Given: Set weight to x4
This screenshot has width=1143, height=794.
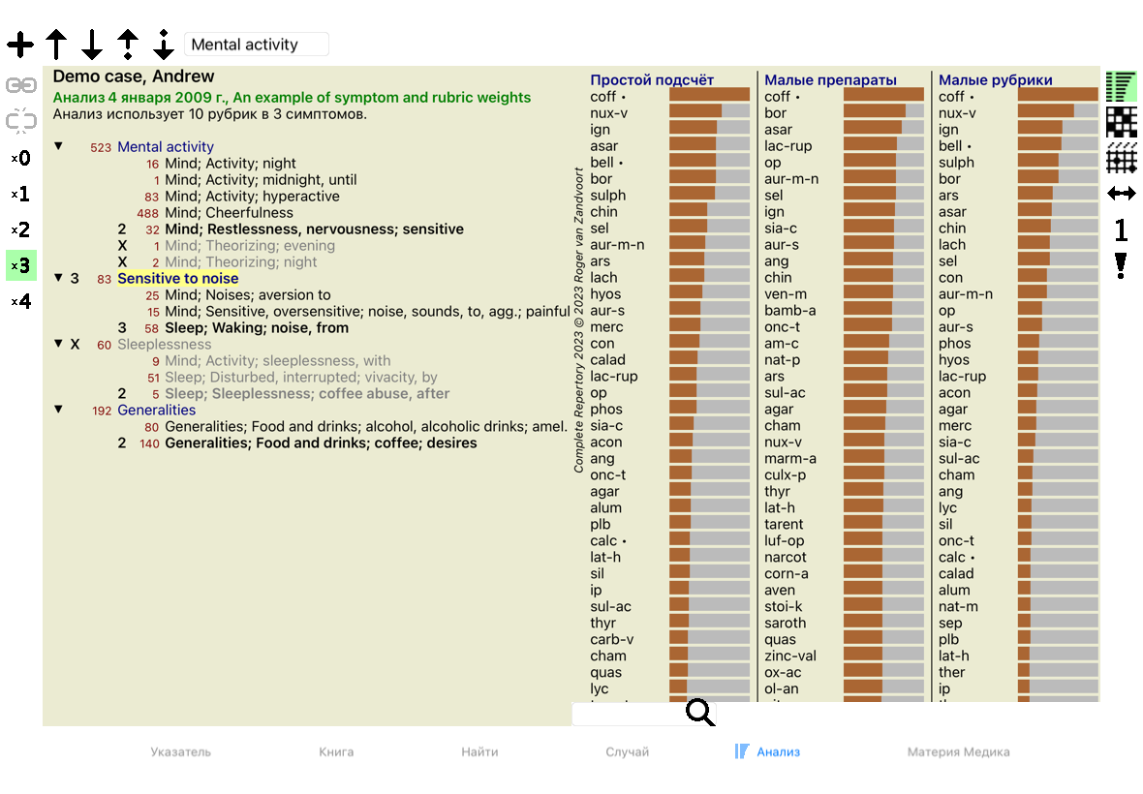Looking at the screenshot, I should point(20,301).
